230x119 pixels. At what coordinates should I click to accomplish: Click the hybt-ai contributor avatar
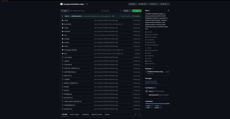pos(147,91)
